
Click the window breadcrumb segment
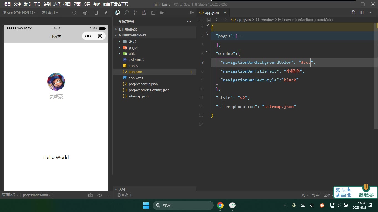coord(267,20)
